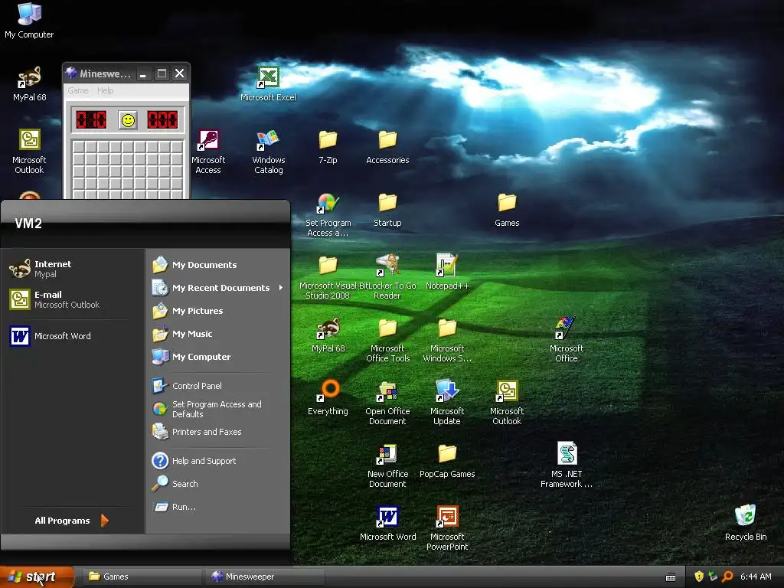Open Microsoft Outlook icon on left desktop edge

tap(29, 152)
